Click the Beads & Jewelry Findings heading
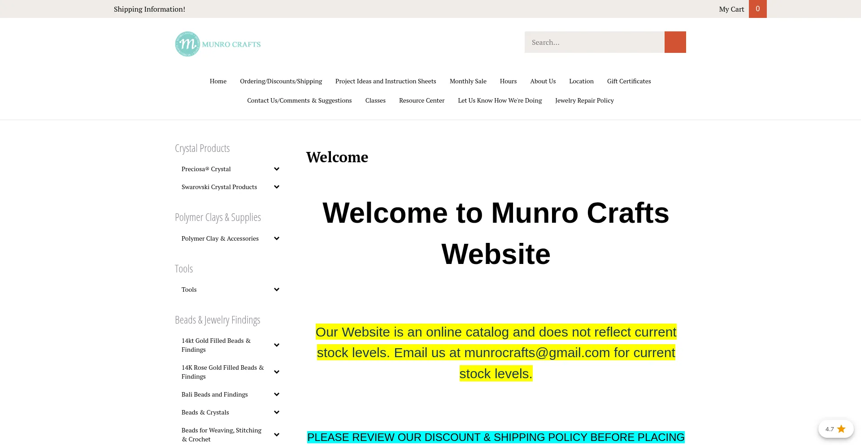Image resolution: width=861 pixels, height=445 pixels. coord(217,320)
